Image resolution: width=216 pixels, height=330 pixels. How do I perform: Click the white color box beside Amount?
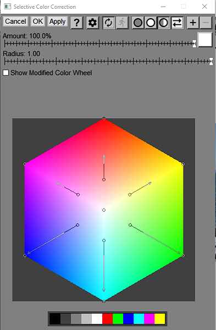pyautogui.click(x=205, y=40)
